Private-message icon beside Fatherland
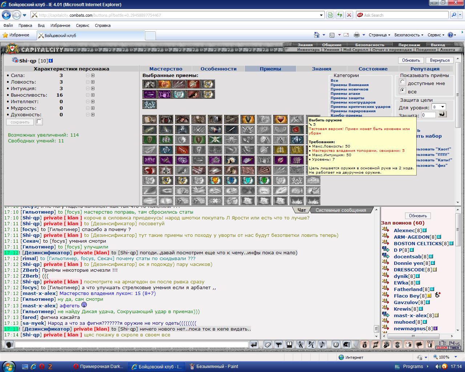 point(385,289)
